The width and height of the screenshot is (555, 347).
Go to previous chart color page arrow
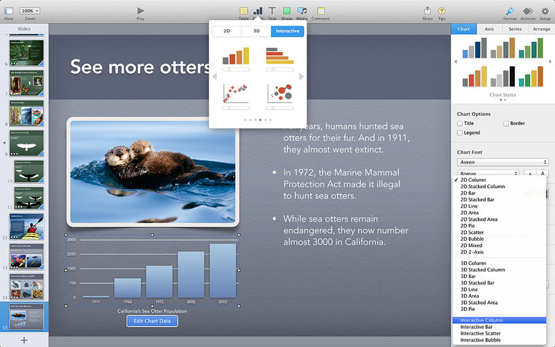214,76
